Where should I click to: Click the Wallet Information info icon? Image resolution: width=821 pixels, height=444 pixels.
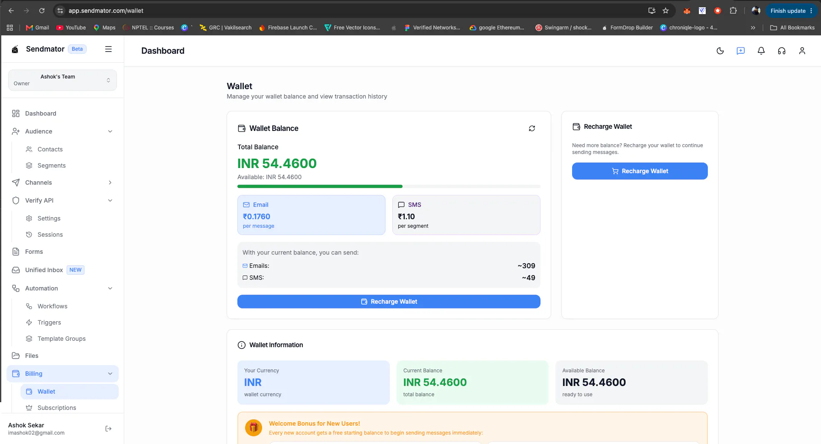(x=242, y=345)
